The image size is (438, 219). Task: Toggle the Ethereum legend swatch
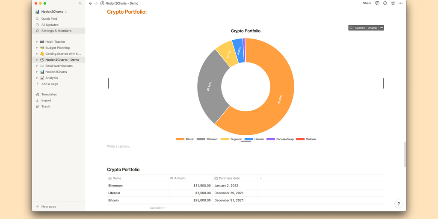pyautogui.click(x=201, y=139)
